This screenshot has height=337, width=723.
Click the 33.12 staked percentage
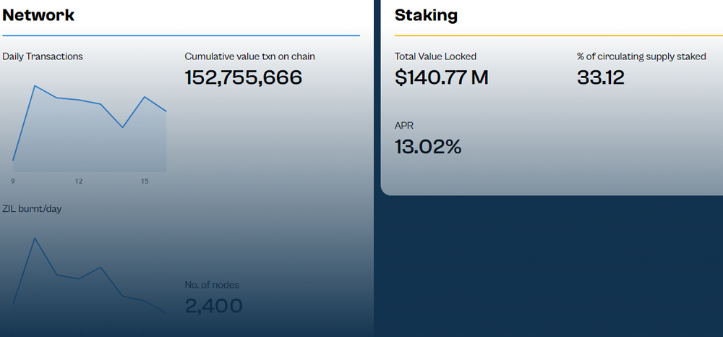pos(600,77)
